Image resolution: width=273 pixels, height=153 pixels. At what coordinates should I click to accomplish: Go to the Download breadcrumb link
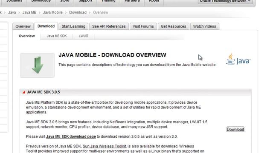click(x=78, y=12)
